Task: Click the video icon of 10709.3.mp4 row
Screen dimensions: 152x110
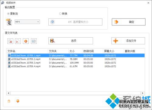Action: pyautogui.click(x=9, y=63)
